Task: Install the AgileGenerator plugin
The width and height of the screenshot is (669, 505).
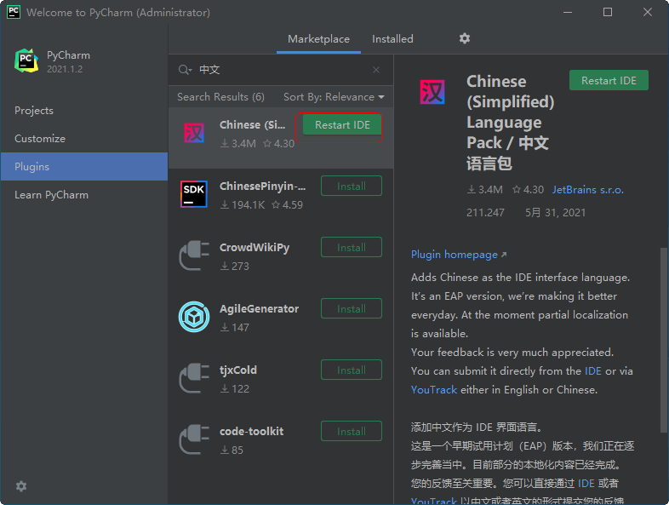Action: 352,308
